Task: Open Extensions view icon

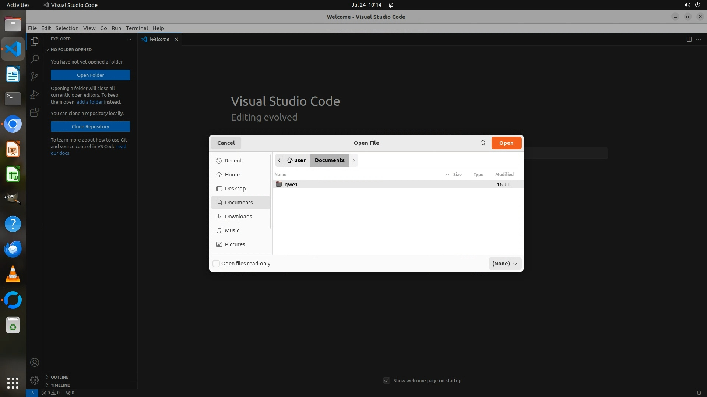Action: (35, 112)
